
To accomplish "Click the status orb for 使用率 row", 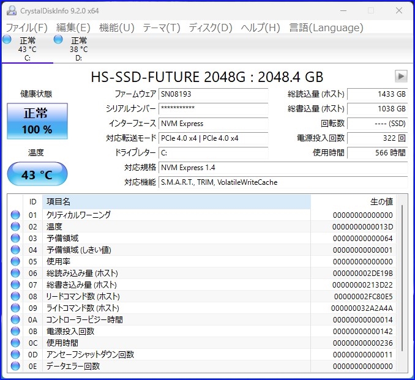I will pyautogui.click(x=15, y=261).
